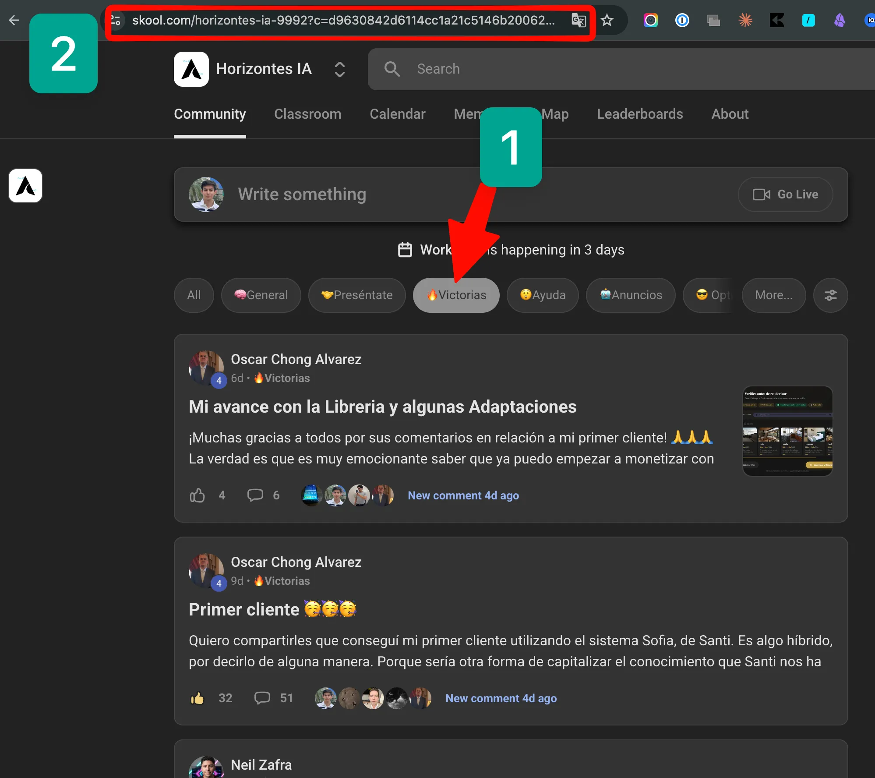Expand the group switcher chevrons

(x=340, y=69)
